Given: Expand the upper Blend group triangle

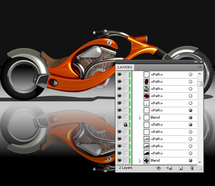Looking at the screenshot, I should click(x=140, y=118).
